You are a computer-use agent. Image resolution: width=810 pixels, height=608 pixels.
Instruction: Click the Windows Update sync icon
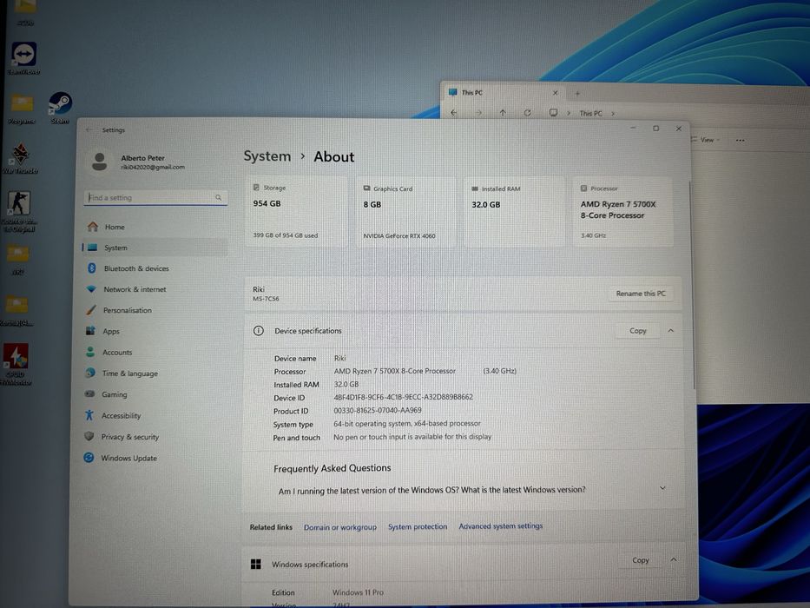coord(89,458)
